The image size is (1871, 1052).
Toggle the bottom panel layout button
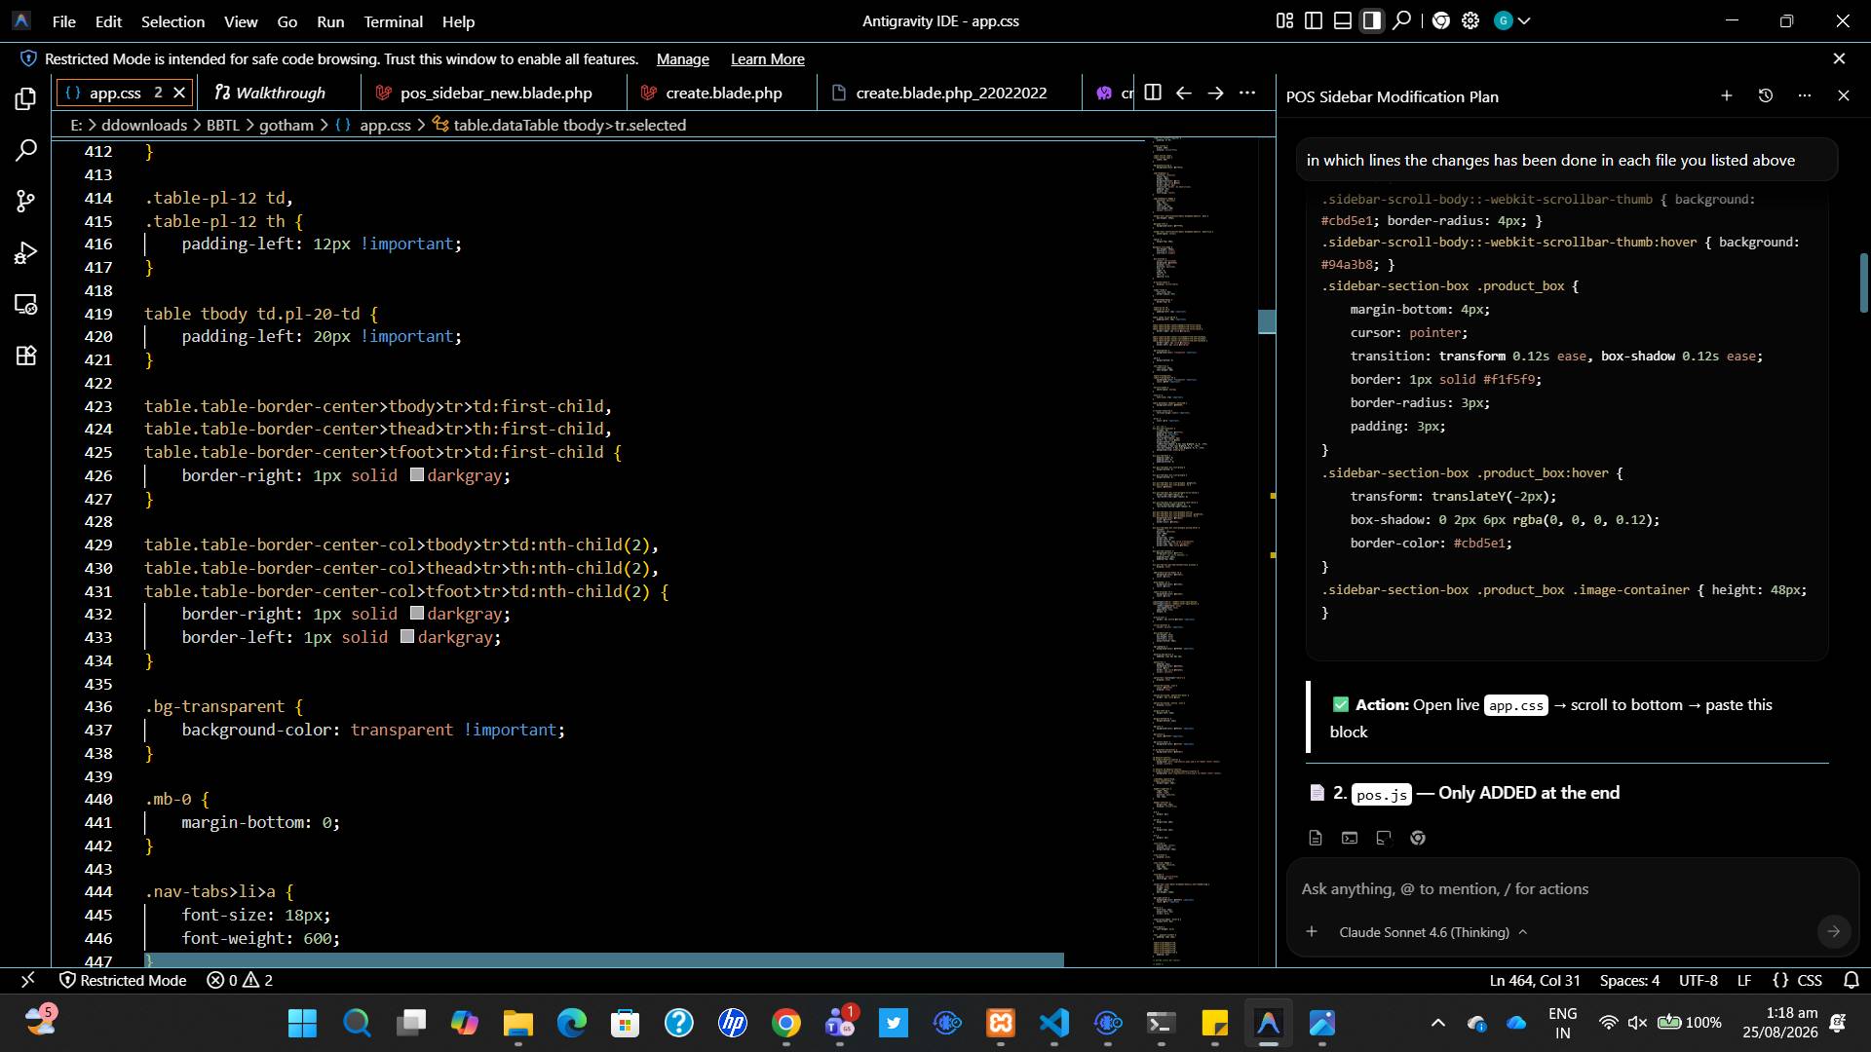[1343, 20]
